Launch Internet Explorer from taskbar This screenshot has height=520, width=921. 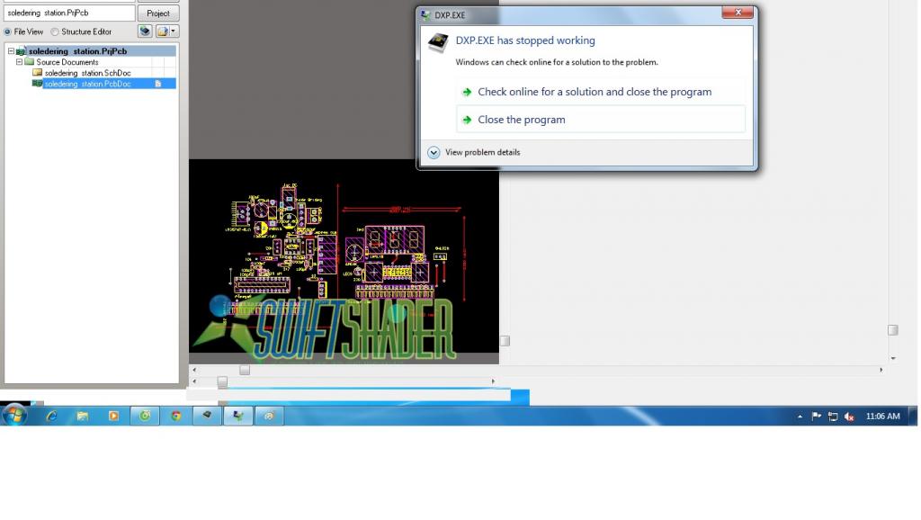point(51,416)
